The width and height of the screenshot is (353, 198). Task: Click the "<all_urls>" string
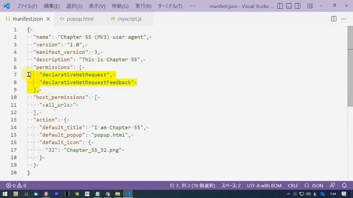57,105
